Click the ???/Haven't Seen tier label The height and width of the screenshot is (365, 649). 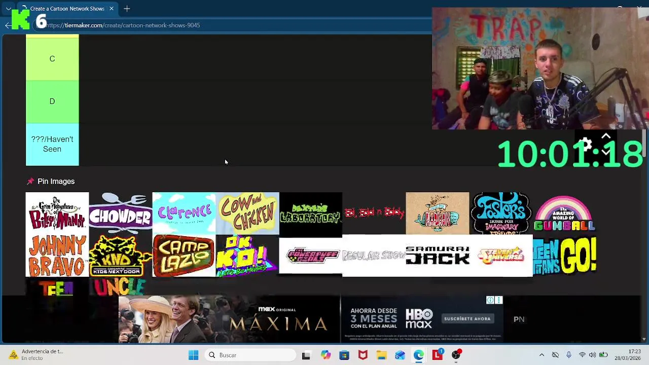tap(52, 144)
